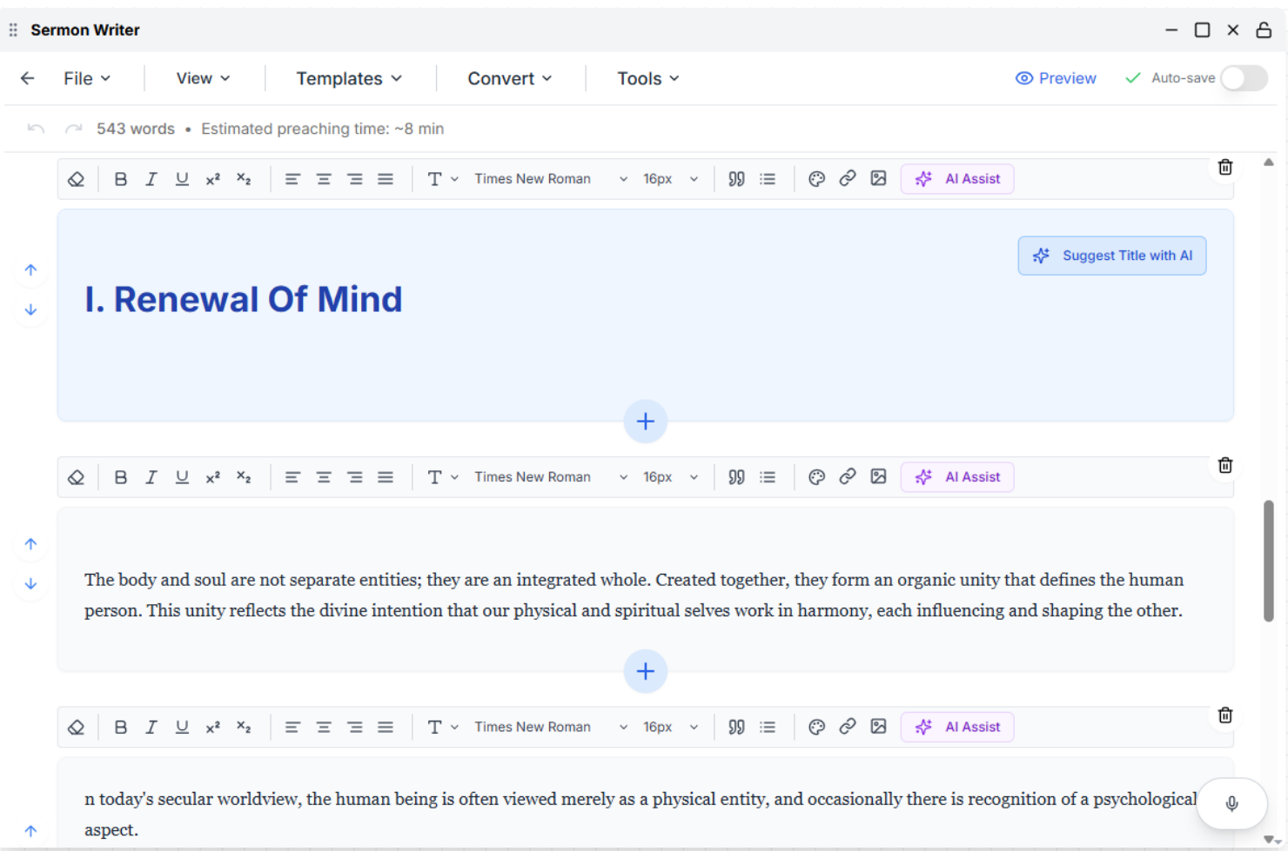
Task: Toggle Auto-save off
Action: (1244, 77)
